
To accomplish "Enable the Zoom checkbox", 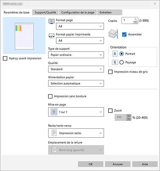I will point(110,111).
